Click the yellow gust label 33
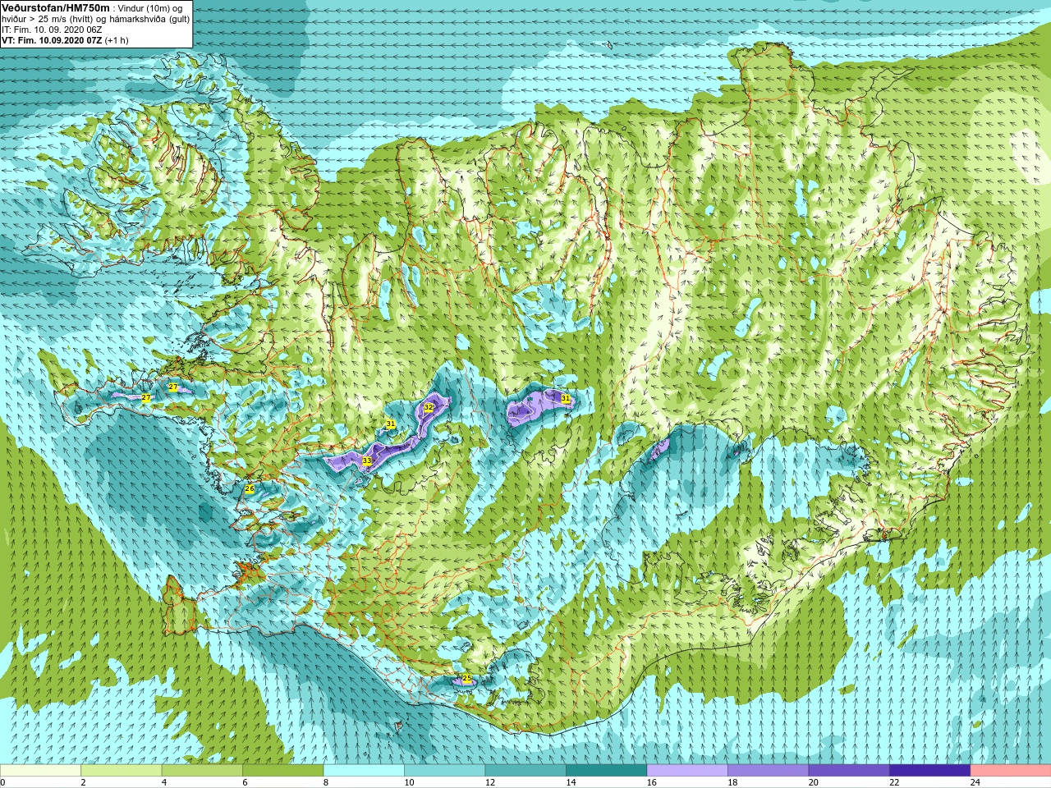This screenshot has width=1051, height=788. tap(366, 461)
